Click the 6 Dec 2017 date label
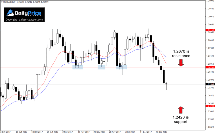This screenshot has width=215, height=134. 130,132
